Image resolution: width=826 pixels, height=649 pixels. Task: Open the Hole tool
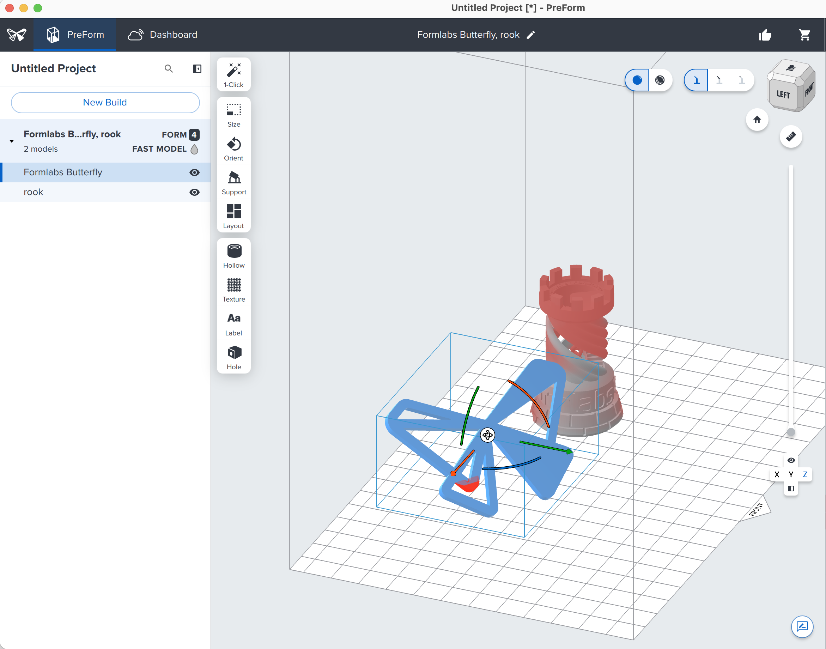pyautogui.click(x=234, y=358)
